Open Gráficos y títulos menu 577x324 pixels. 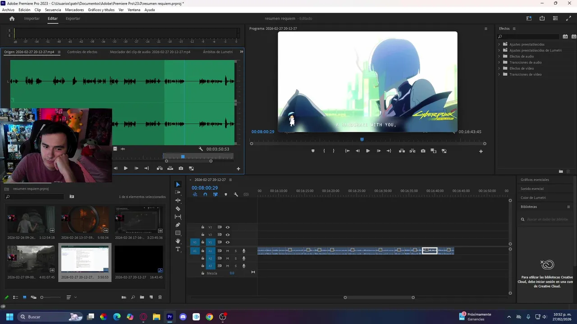[101, 10]
